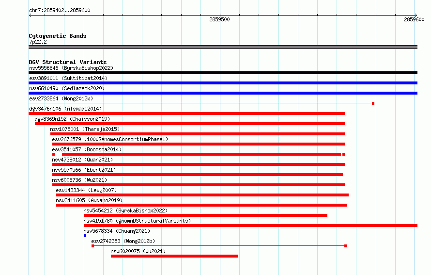Select nsv6006736 (Wu2021) label

79,180
